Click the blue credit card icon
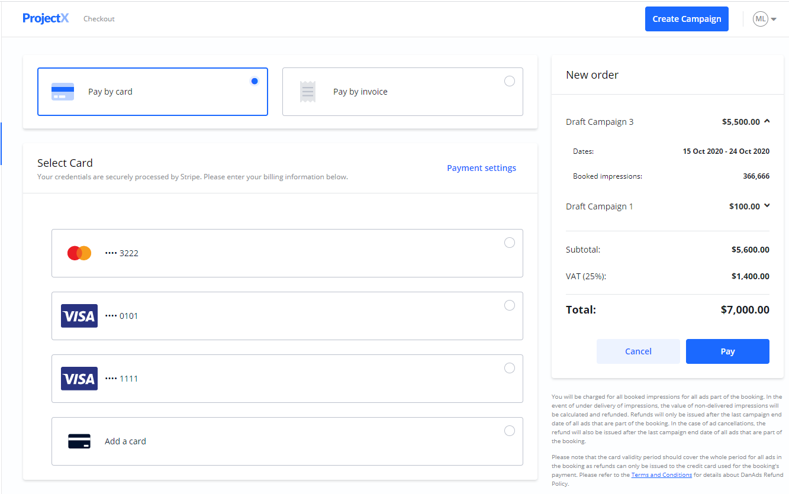This screenshot has height=494, width=789. click(x=63, y=92)
